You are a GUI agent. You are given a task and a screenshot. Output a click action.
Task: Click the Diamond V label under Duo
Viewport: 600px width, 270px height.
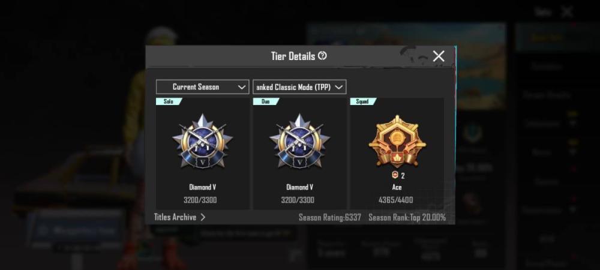(x=299, y=187)
